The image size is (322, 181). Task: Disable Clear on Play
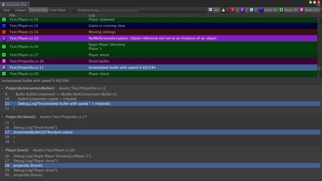pos(38,10)
